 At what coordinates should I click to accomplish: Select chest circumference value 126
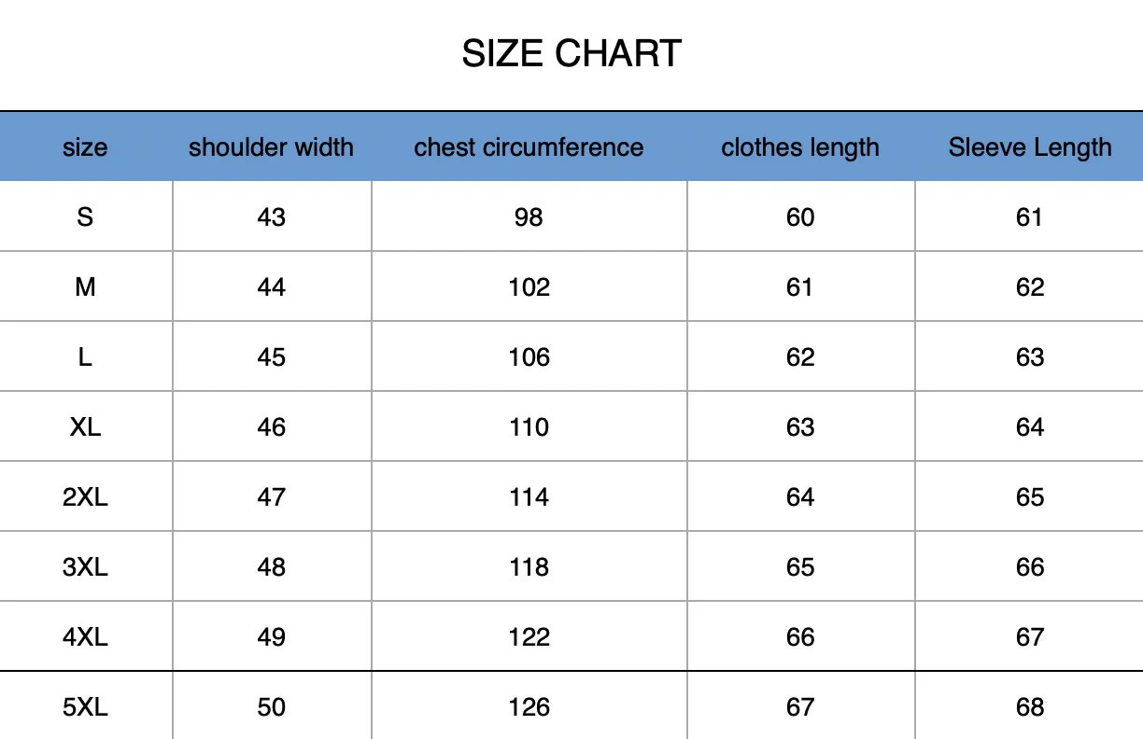(529, 707)
